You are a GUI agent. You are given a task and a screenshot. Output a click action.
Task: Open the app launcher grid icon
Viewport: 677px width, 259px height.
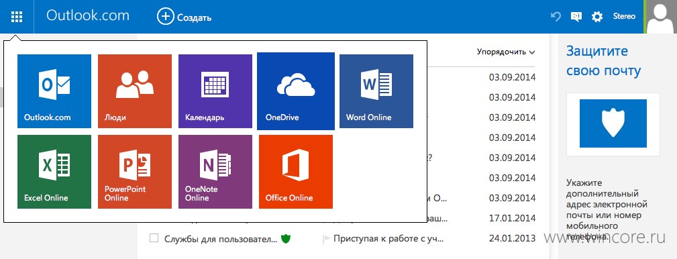17,17
